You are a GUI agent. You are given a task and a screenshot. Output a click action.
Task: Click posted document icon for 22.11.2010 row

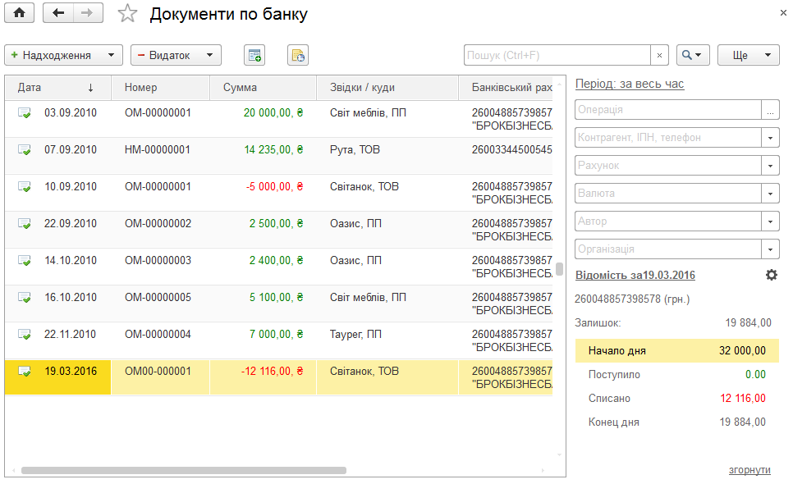[x=25, y=335]
